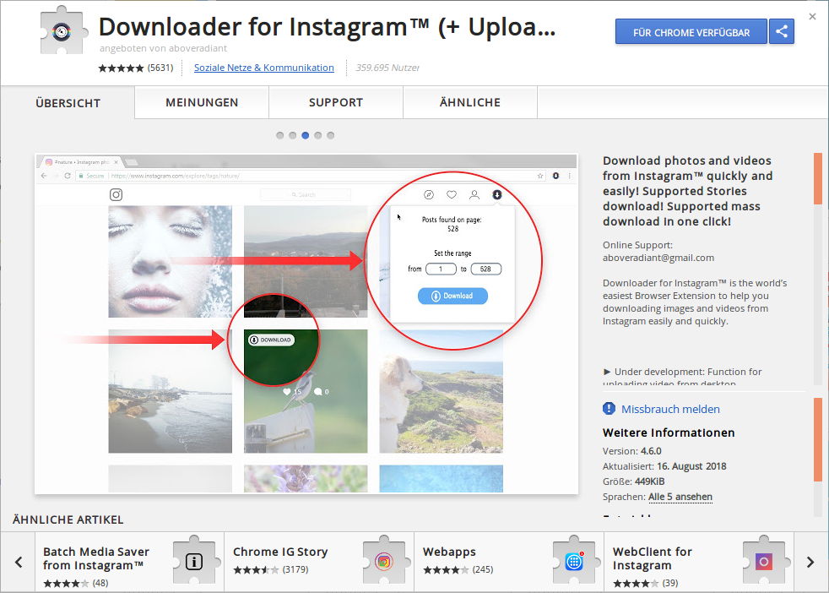Click the Downloader extension puzzle icon

66,31
